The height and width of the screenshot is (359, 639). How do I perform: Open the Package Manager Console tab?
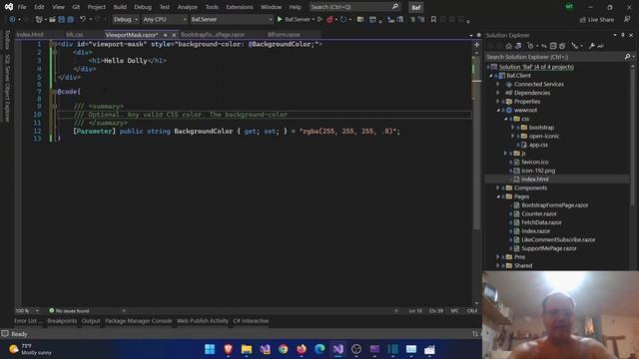139,321
